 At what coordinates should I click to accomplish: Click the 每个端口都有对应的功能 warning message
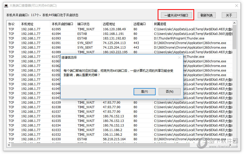[x=118, y=73]
